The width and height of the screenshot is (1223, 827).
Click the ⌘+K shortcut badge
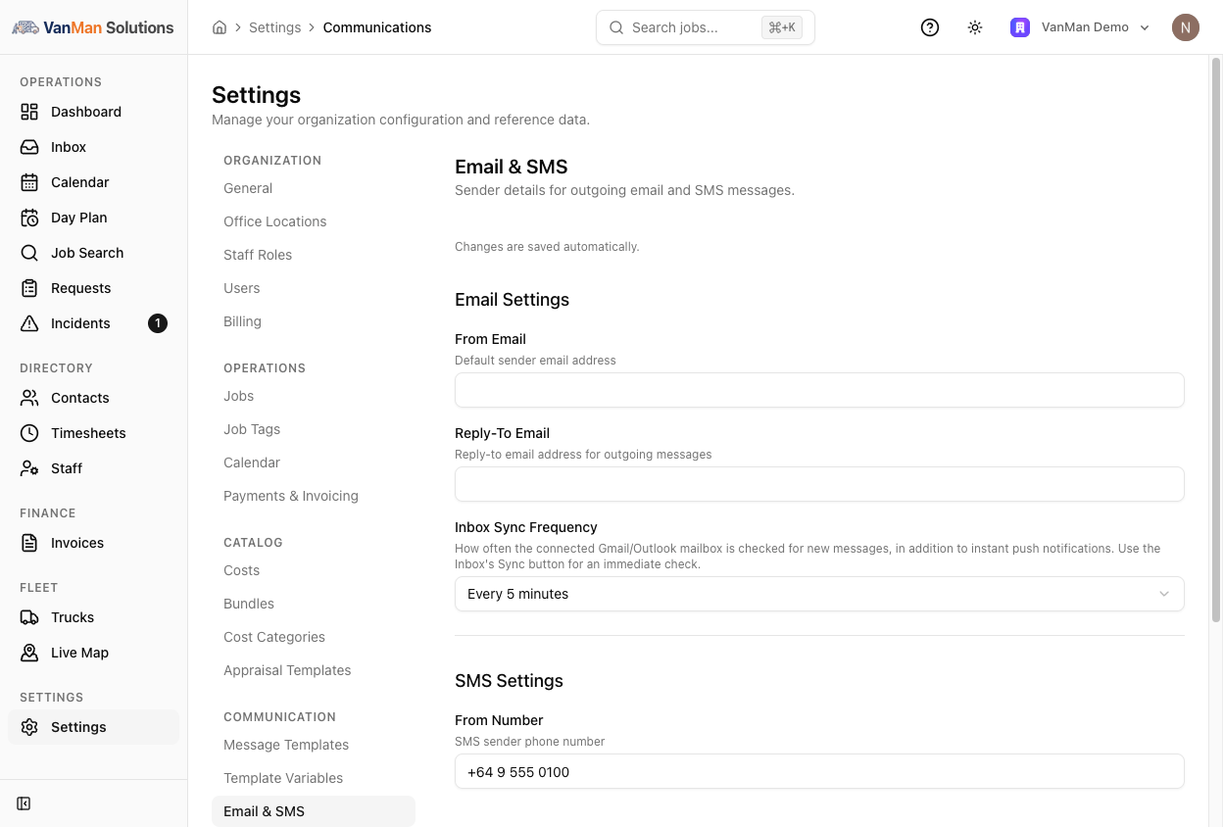pos(782,27)
